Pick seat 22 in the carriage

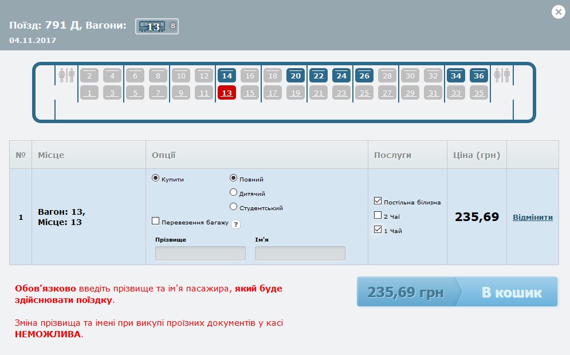[319, 76]
